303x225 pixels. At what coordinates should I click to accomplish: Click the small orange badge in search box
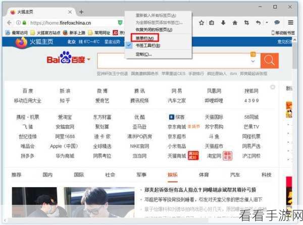coord(253,54)
